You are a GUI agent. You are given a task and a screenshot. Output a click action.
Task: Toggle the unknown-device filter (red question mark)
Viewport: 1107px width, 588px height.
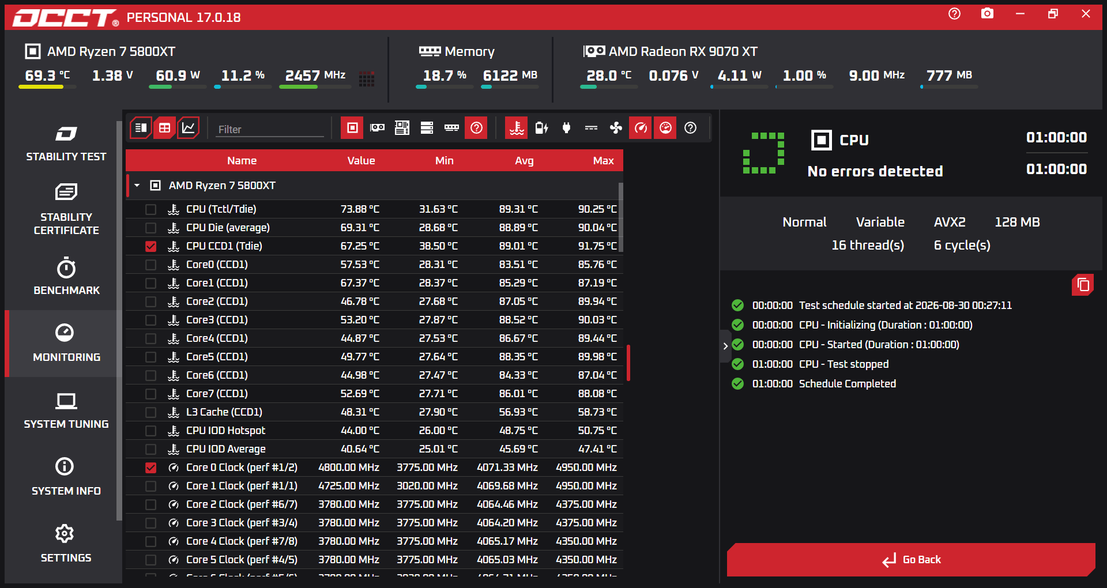click(x=476, y=128)
